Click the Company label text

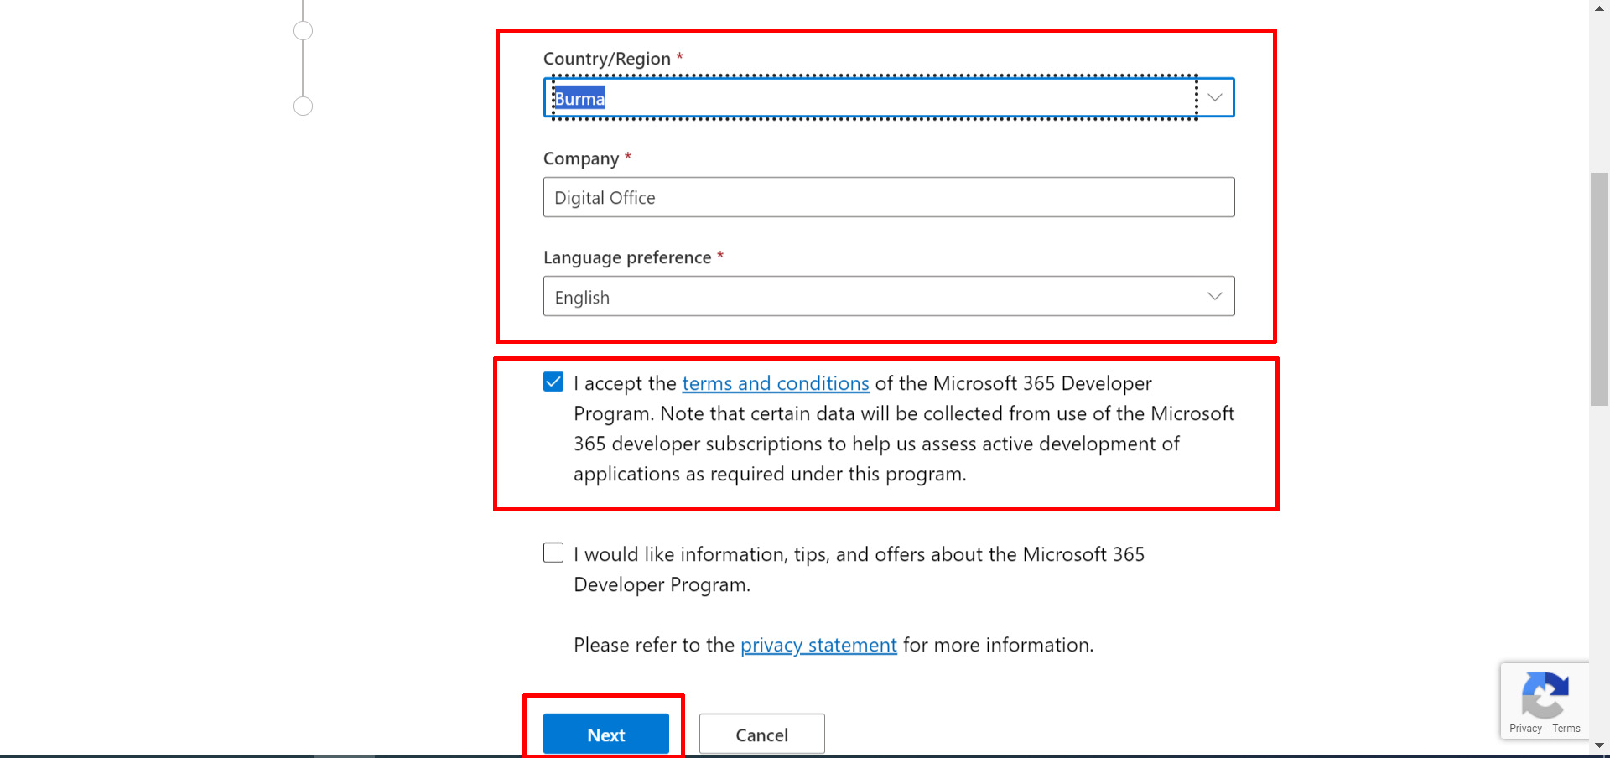pyautogui.click(x=581, y=158)
